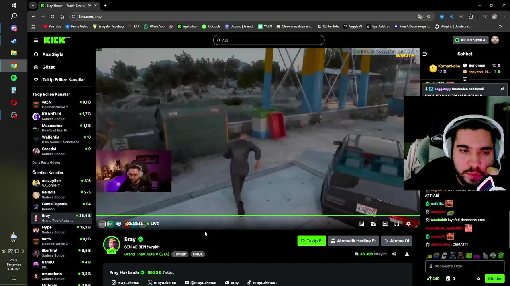Open Hype recommended channel
This screenshot has height=286, width=510.
click(62, 230)
